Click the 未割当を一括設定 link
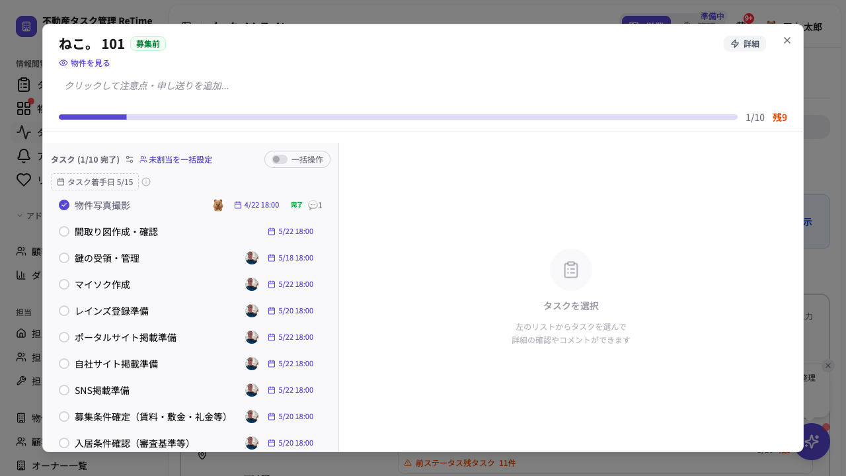 point(176,159)
